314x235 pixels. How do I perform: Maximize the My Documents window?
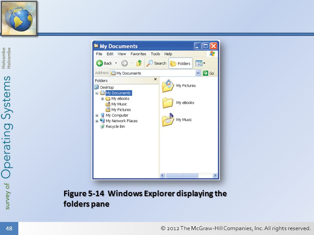(205, 46)
